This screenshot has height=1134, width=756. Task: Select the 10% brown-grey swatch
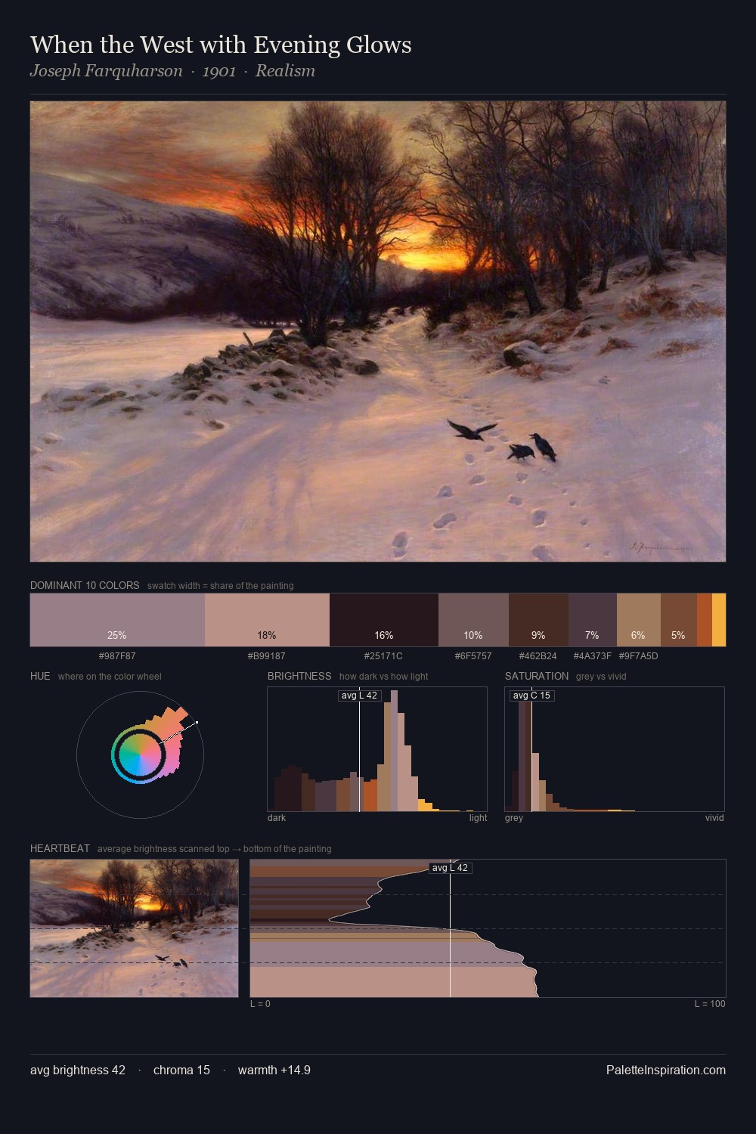click(x=473, y=620)
